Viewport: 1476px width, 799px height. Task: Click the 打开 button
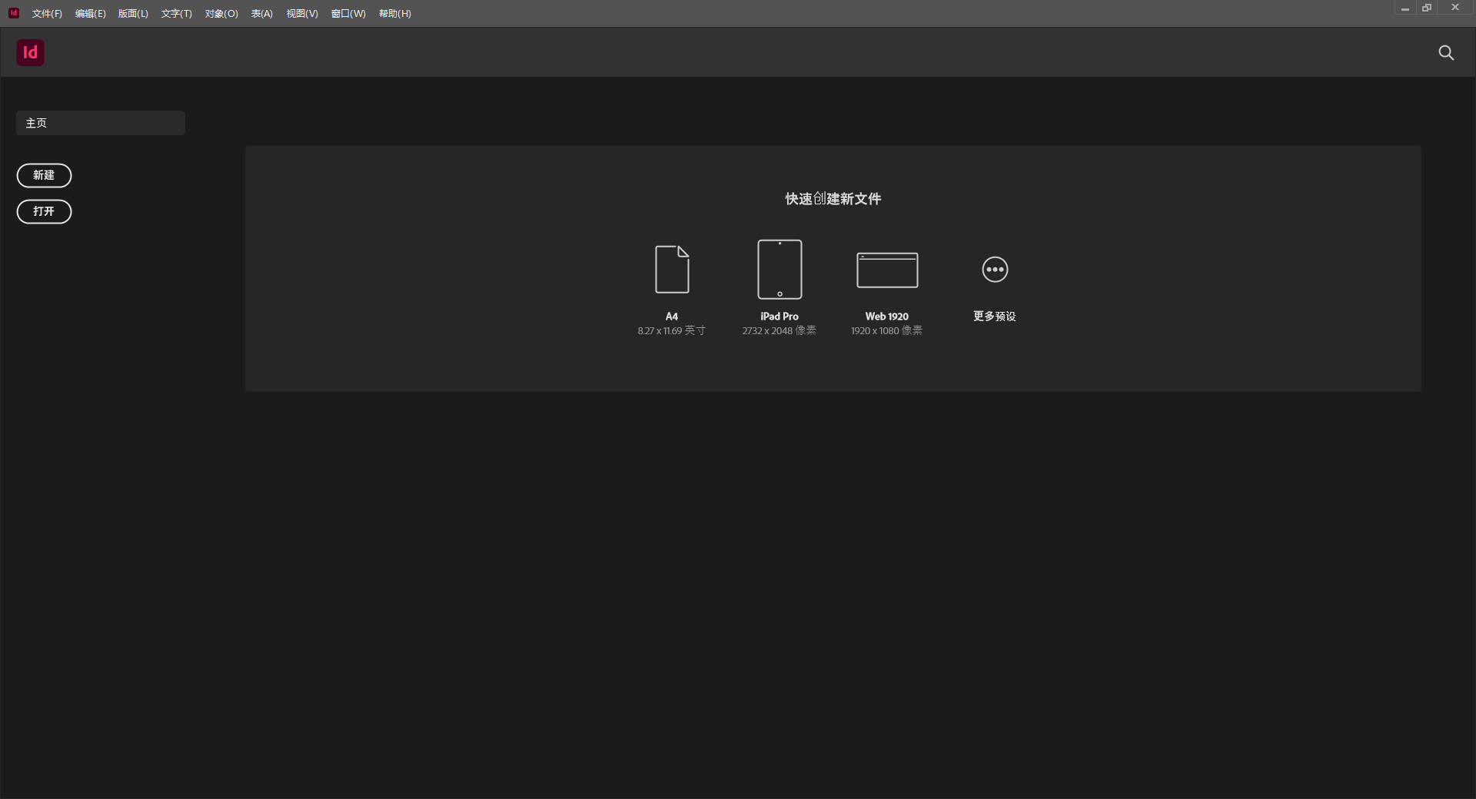pyautogui.click(x=44, y=211)
